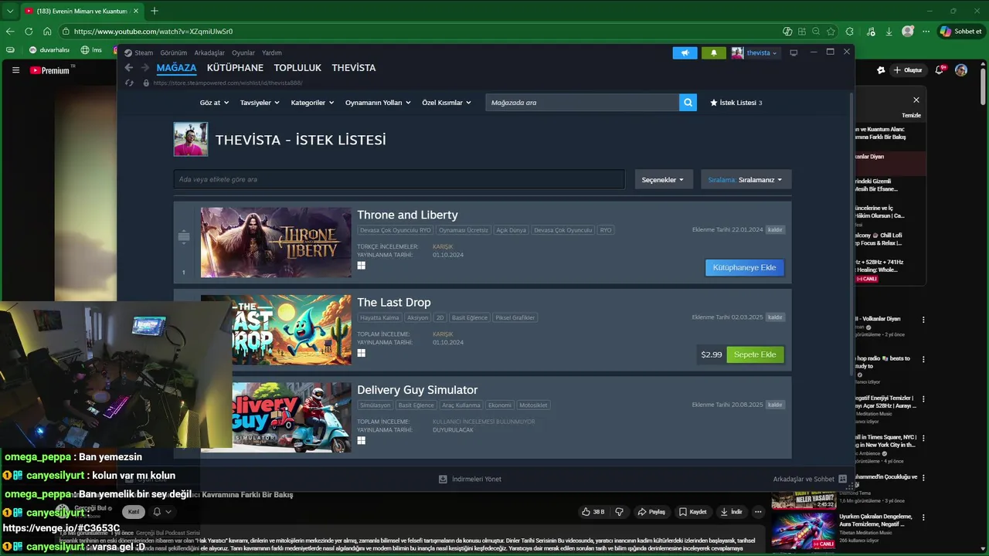
Task: Click the YouTube account avatar
Action: (x=961, y=70)
